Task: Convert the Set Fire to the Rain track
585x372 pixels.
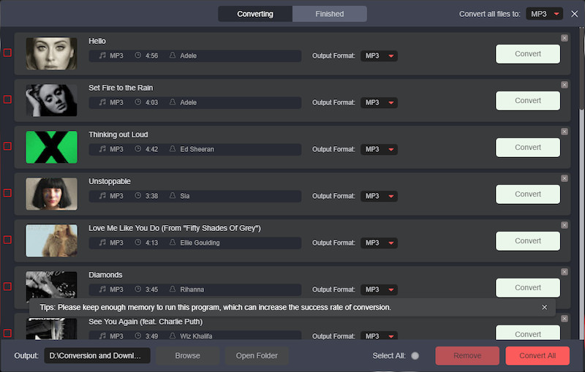Action: tap(528, 101)
